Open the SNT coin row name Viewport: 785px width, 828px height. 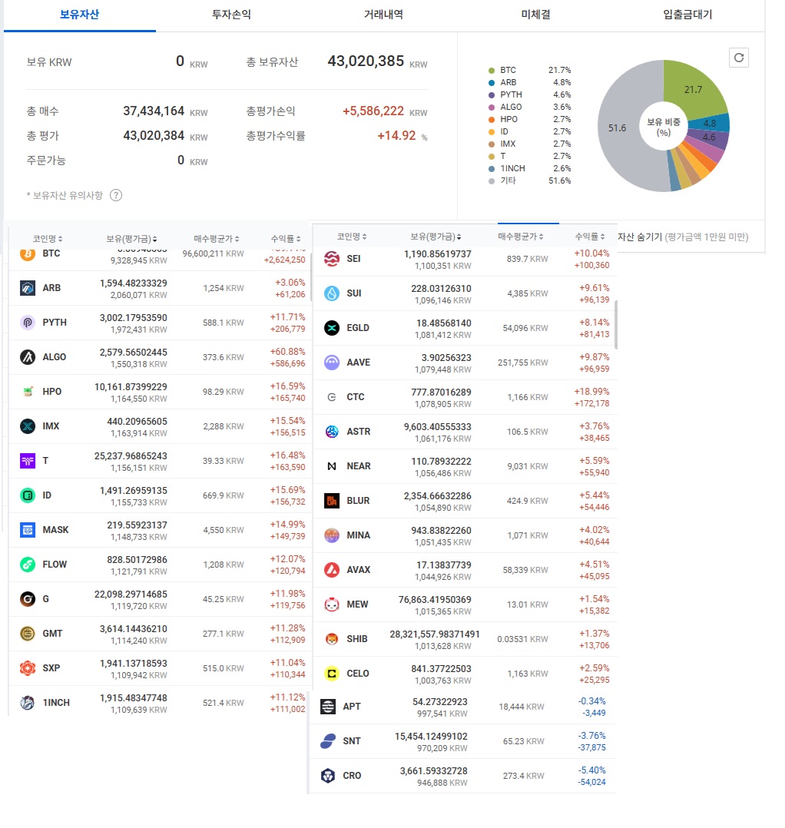(352, 741)
